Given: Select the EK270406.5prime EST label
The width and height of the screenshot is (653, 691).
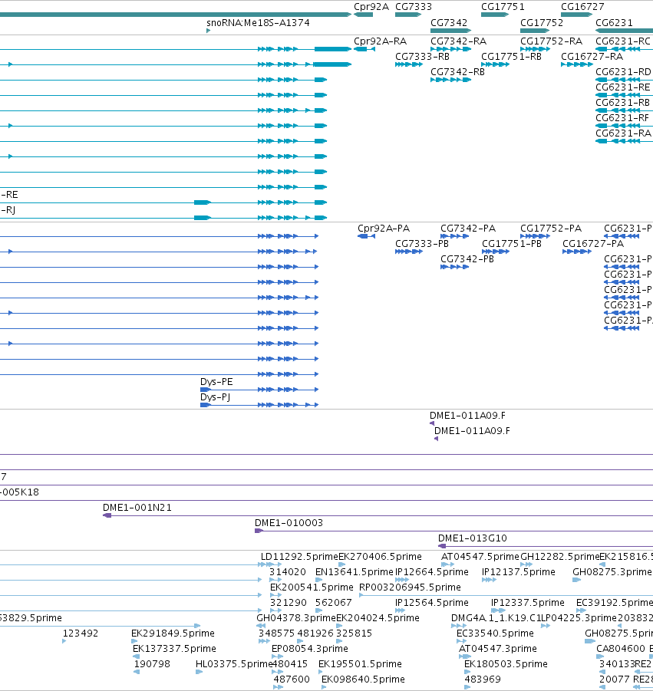Looking at the screenshot, I should pyautogui.click(x=380, y=557).
